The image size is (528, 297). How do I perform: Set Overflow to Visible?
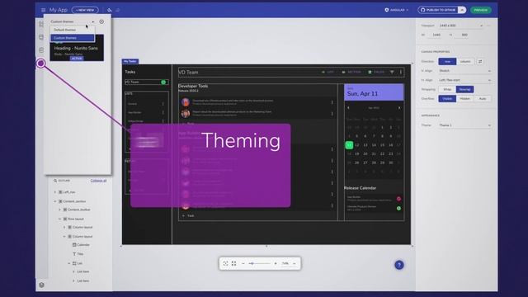tap(447, 99)
